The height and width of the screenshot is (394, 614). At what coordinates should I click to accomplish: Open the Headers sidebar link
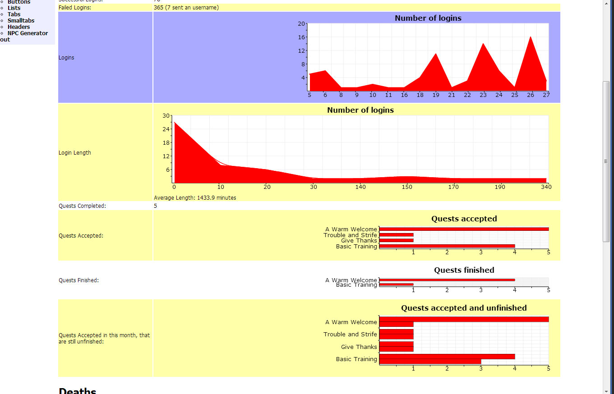point(18,27)
